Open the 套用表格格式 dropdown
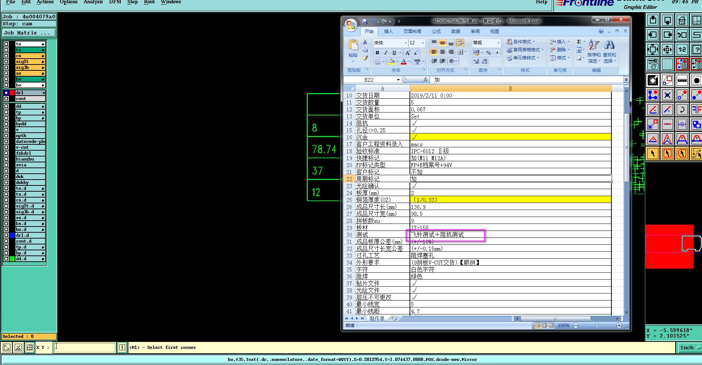This screenshot has height=365, width=702. (525, 50)
